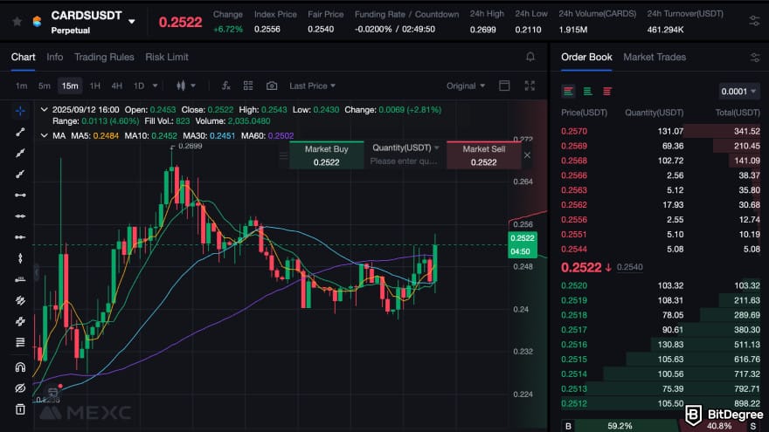
Task: Switch to the Market Trades tab
Action: tap(655, 57)
